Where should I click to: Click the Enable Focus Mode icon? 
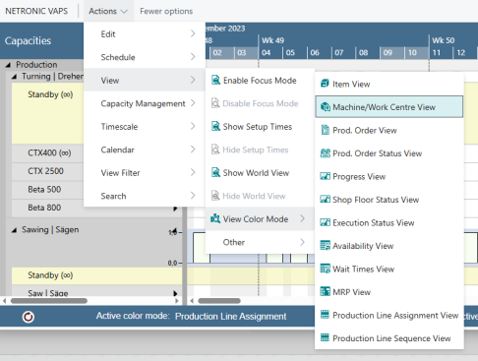(x=215, y=80)
